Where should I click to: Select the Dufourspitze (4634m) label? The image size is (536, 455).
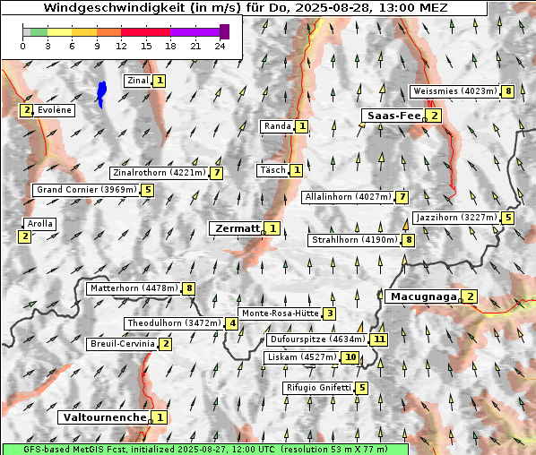pyautogui.click(x=317, y=339)
